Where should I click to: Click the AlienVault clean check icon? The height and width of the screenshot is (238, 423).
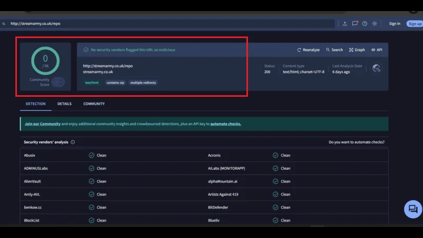[91, 181]
